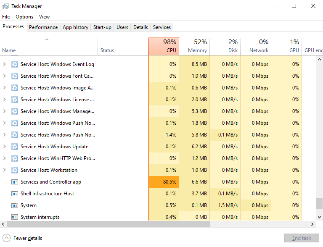Expand Service Host: WinHTTP Web Pro...

[x=4, y=158]
